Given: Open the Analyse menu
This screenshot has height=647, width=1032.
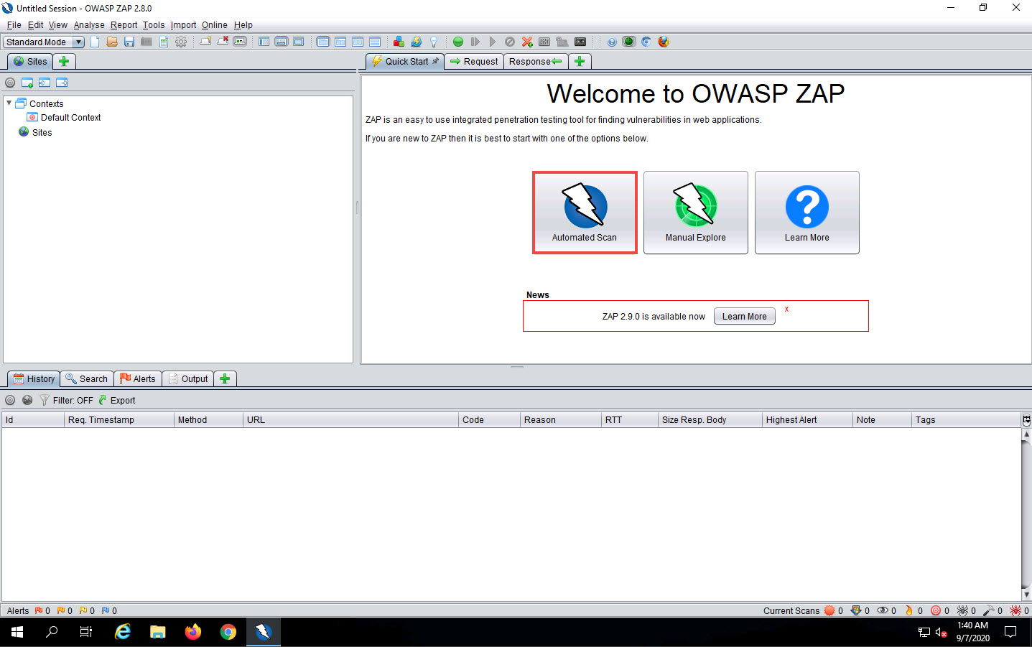Looking at the screenshot, I should point(89,25).
